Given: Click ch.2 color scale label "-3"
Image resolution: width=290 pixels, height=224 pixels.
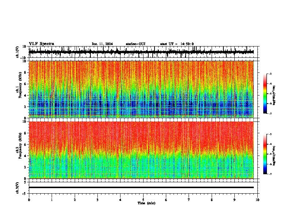Looking at the screenshot, I should pyautogui.click(x=270, y=134).
